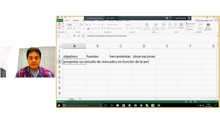This screenshot has height=124, width=220.
Task: Expand Combinar y centrar options
Action: [123, 29]
